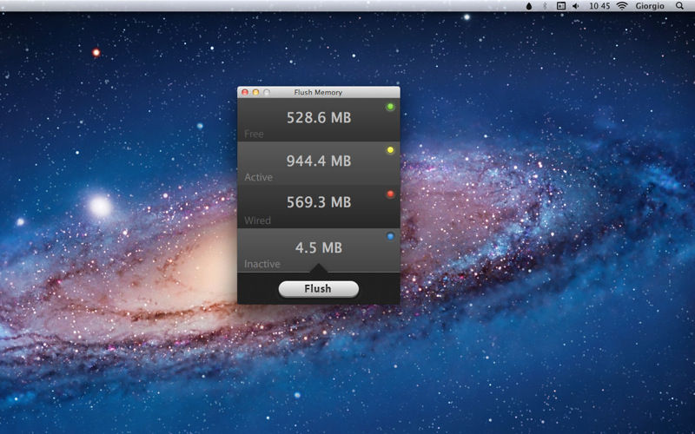Select the 4.5 MB inactive memory value
The width and height of the screenshot is (695, 434).
point(319,247)
